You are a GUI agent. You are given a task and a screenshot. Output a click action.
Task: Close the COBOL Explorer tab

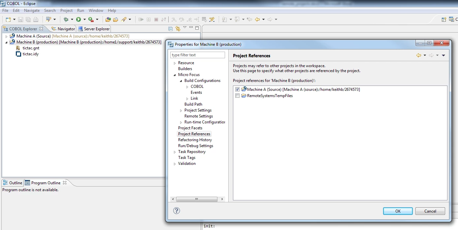tap(41, 29)
